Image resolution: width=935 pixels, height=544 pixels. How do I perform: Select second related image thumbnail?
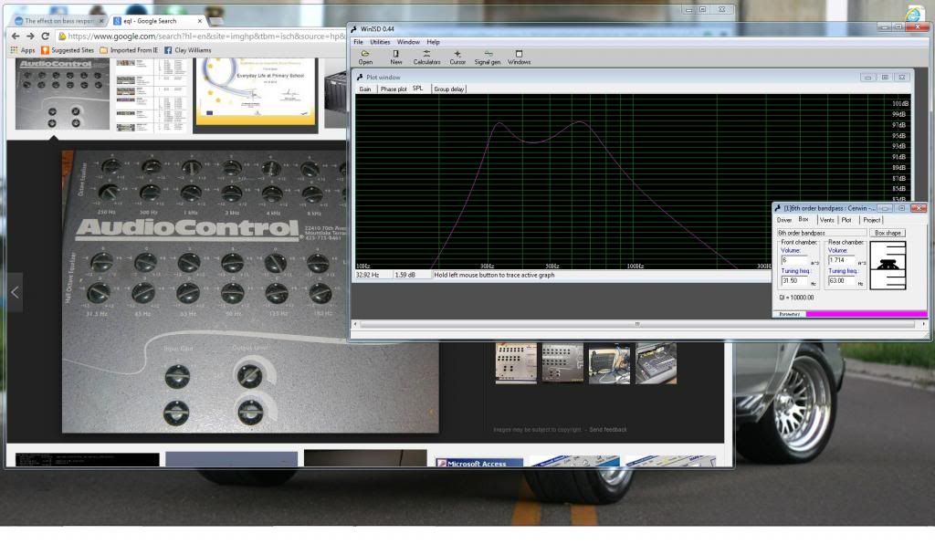click(x=562, y=363)
